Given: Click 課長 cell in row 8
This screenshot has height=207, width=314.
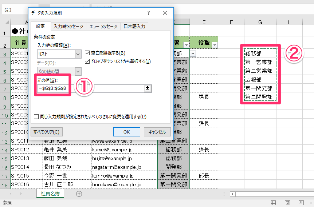Looking at the screenshot, I should pos(204,97).
